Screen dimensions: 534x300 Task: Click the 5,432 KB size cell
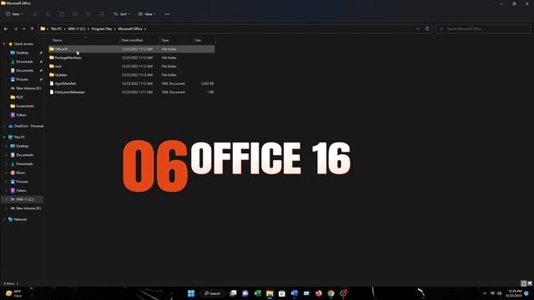click(207, 83)
